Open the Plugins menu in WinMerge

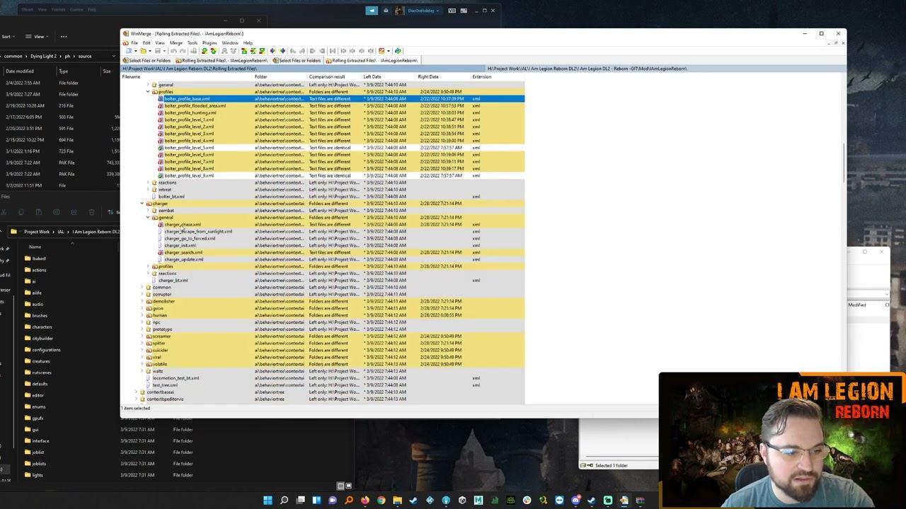pyautogui.click(x=209, y=43)
